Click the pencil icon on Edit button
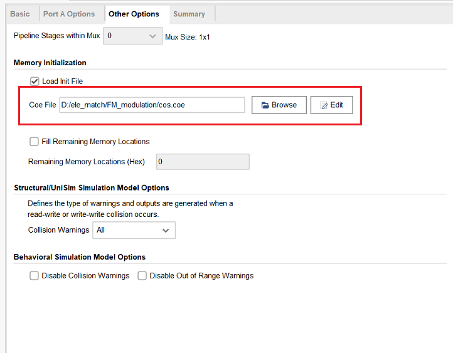453x353 pixels. point(324,105)
